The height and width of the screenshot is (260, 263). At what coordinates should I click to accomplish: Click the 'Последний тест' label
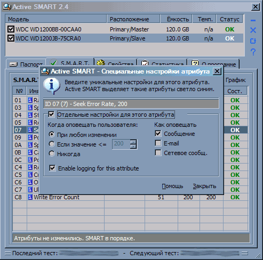coord(35,253)
